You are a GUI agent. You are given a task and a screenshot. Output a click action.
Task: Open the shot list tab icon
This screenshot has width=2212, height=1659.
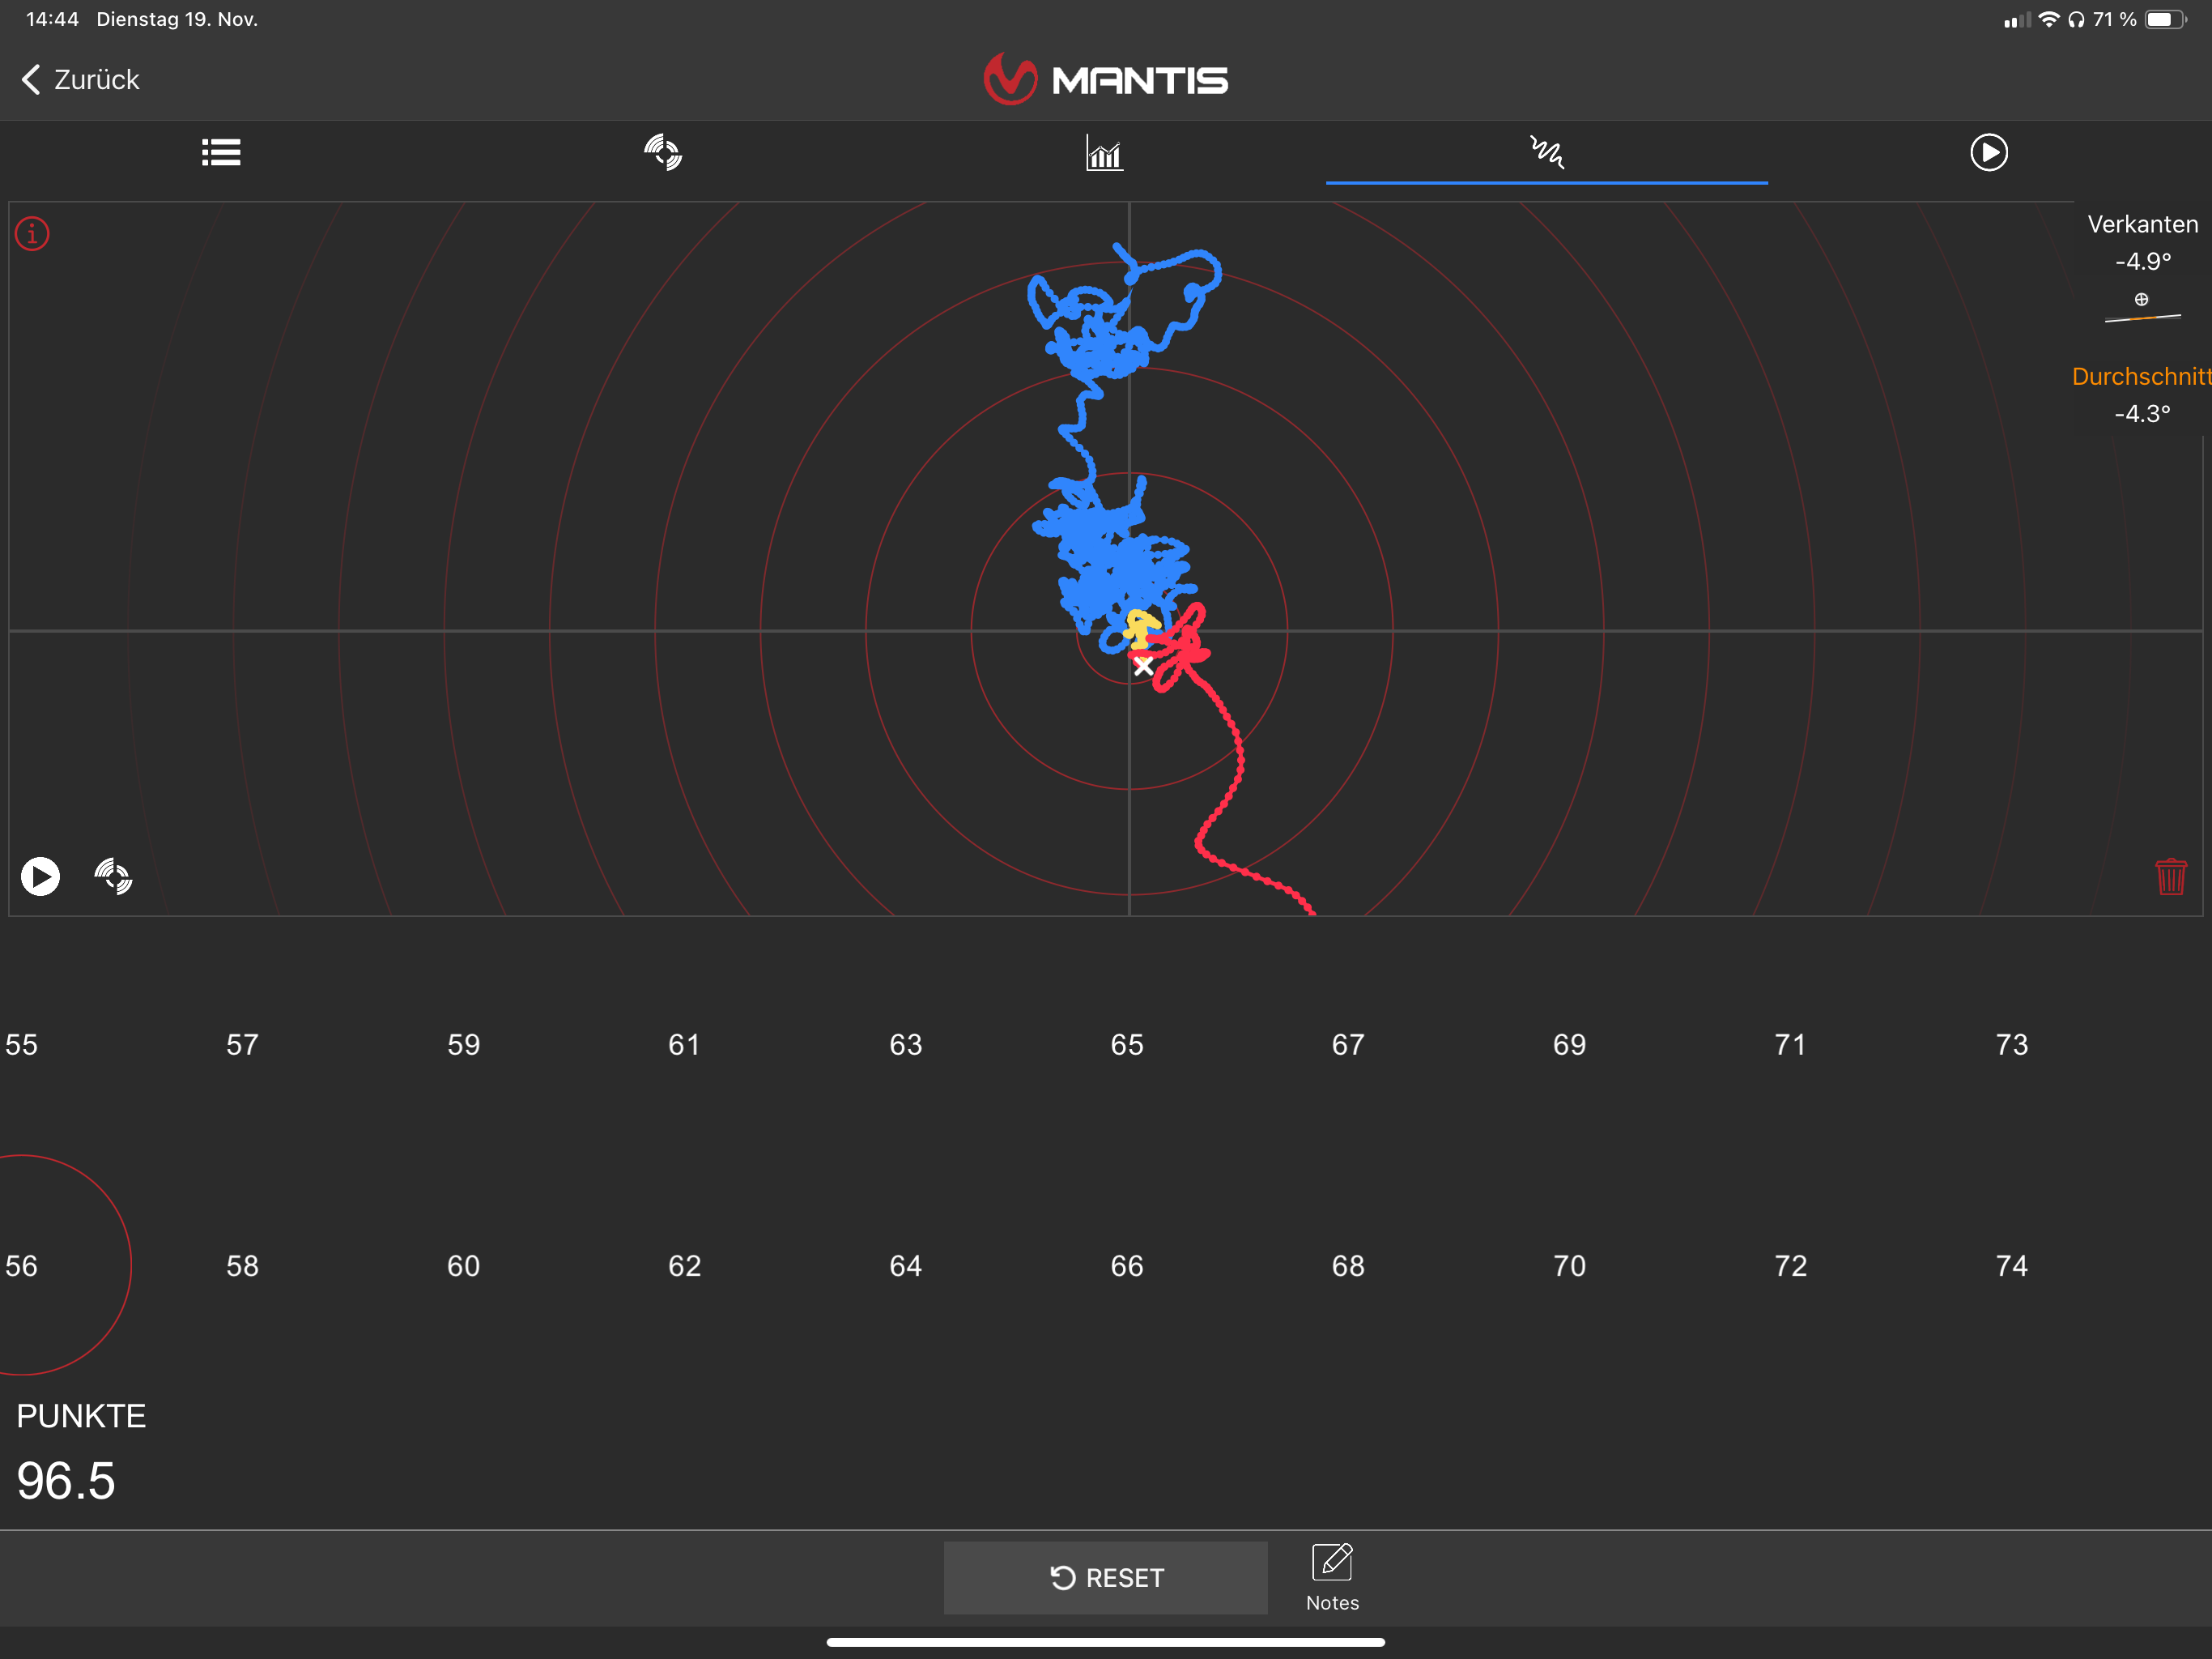(x=221, y=152)
